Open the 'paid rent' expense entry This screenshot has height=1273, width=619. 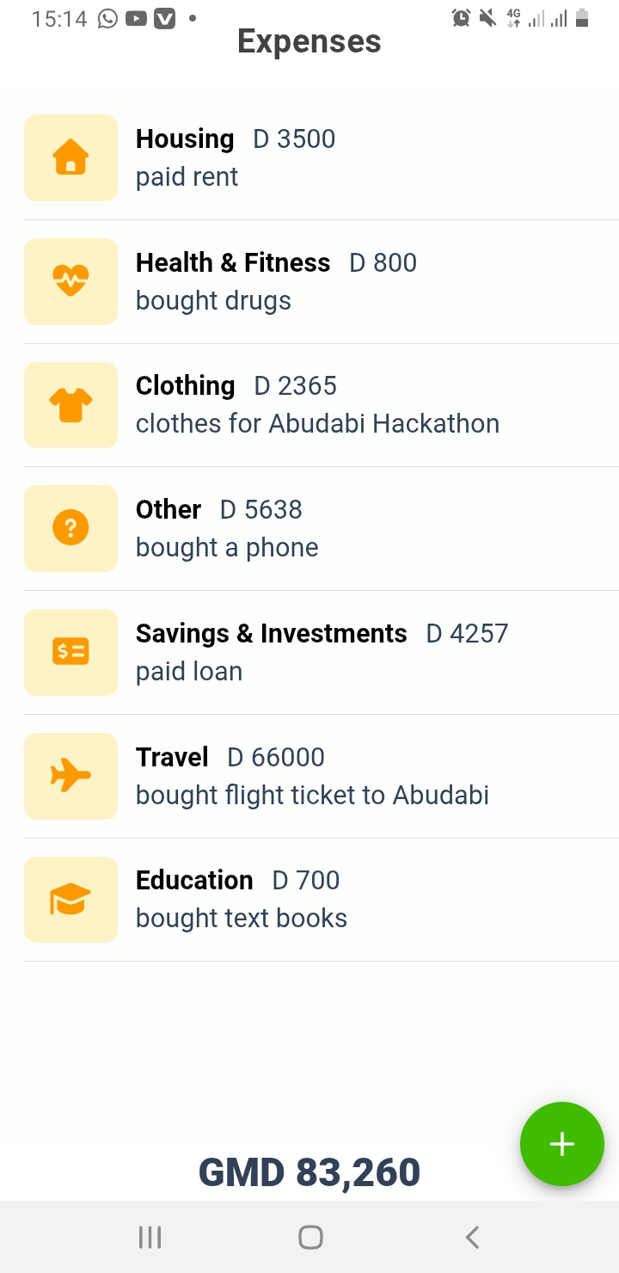pos(187,177)
